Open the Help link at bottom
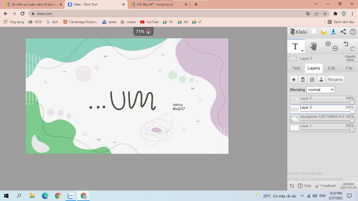Screen dimensions: 358x201 [305, 186]
